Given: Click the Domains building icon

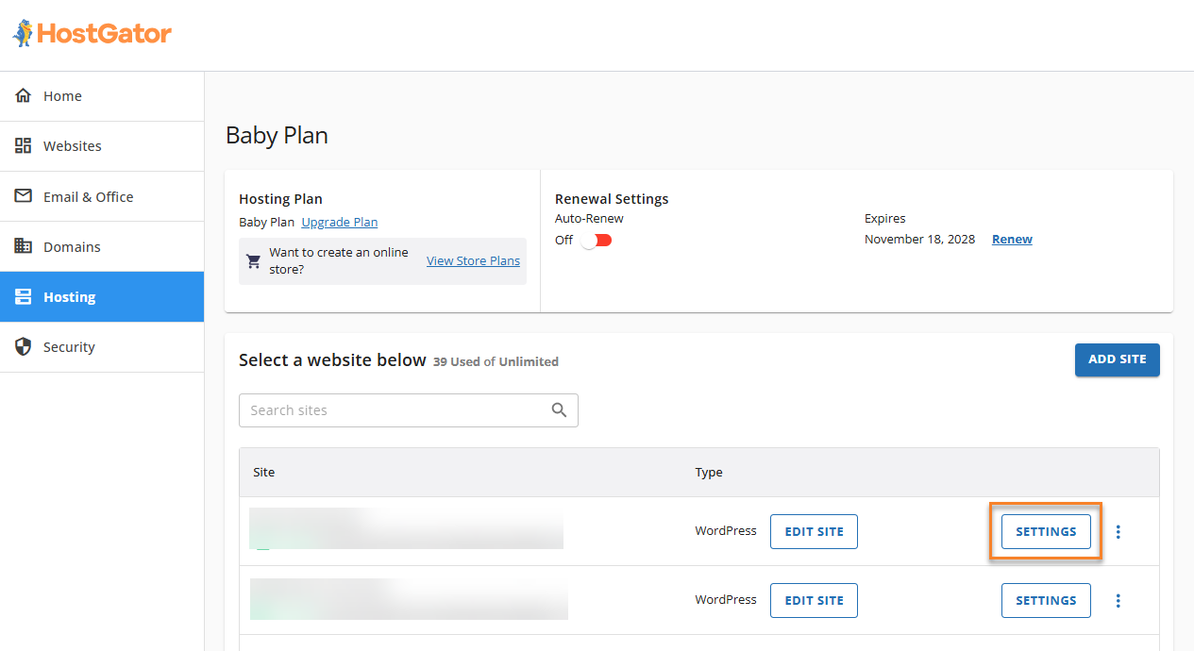Looking at the screenshot, I should 24,246.
